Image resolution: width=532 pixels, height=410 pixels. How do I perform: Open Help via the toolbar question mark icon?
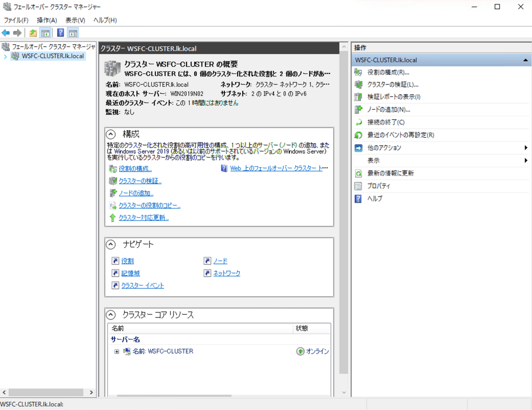61,33
